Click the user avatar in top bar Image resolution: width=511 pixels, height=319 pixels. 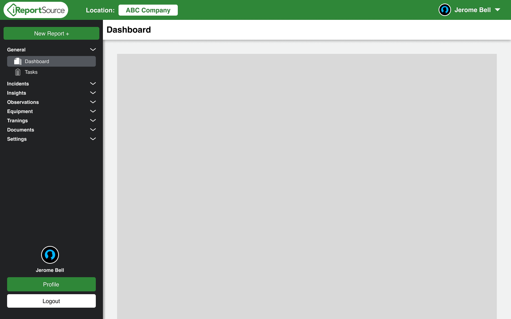click(445, 10)
